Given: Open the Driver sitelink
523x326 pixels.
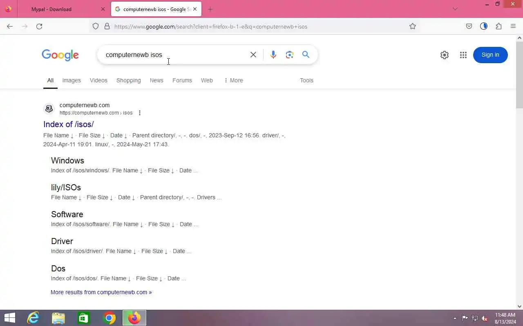Looking at the screenshot, I should [x=62, y=241].
